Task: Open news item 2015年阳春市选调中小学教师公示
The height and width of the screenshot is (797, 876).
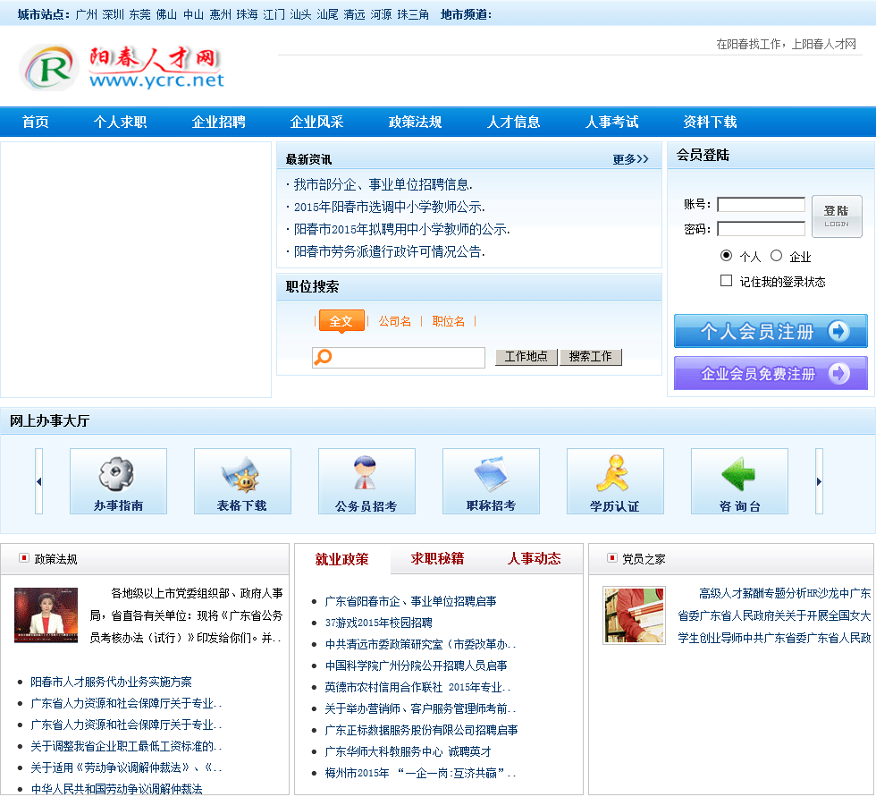Action: (x=390, y=207)
